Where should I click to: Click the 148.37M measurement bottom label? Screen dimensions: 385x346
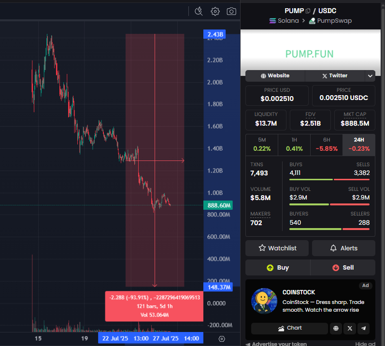[x=218, y=287]
